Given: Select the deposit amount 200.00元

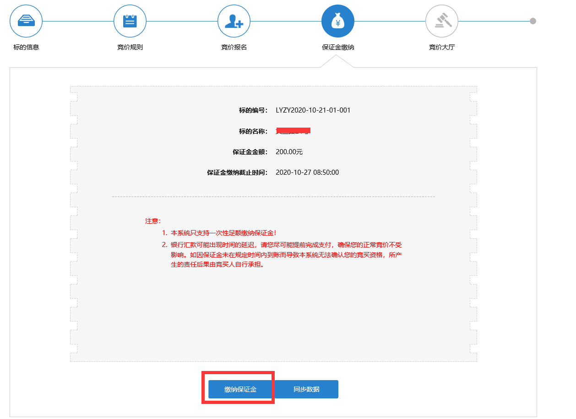Looking at the screenshot, I should tap(289, 152).
